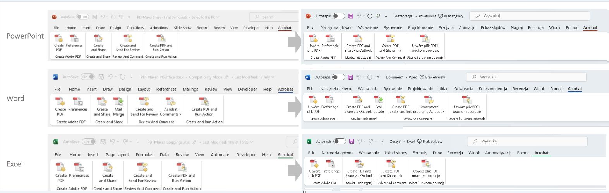Toggle AutoSave switch in English Word
Screen dimensions: 609x193
(x=87, y=77)
